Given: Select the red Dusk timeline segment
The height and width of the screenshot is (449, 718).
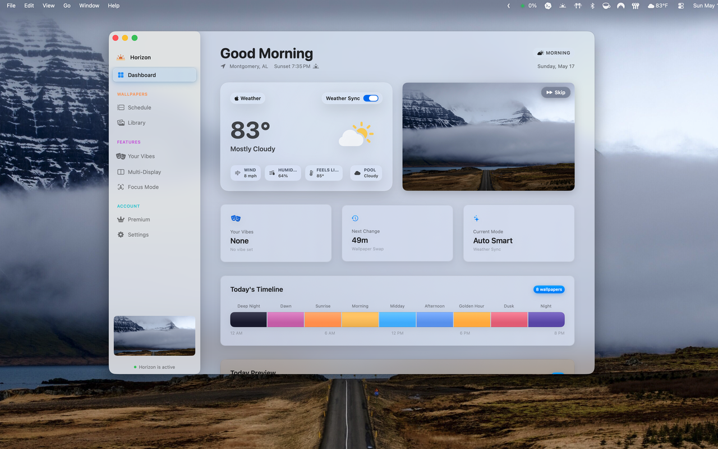Looking at the screenshot, I should [x=509, y=320].
